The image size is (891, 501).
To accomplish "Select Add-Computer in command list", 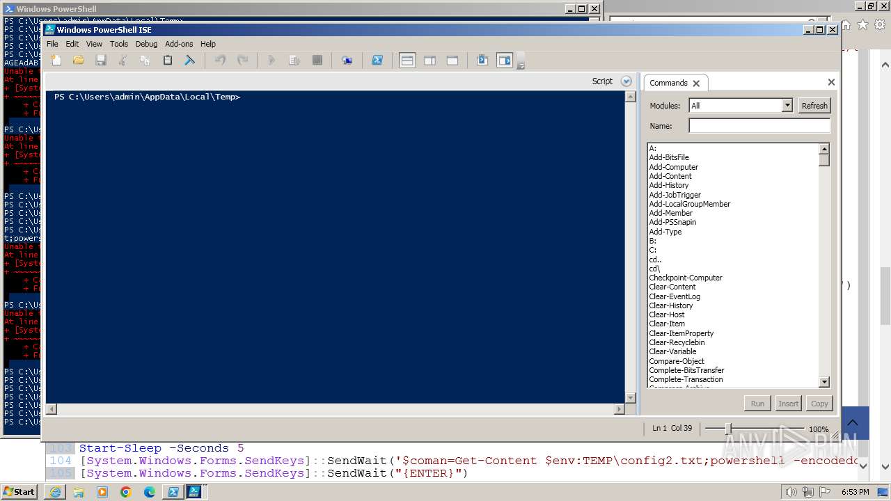I will 673,167.
